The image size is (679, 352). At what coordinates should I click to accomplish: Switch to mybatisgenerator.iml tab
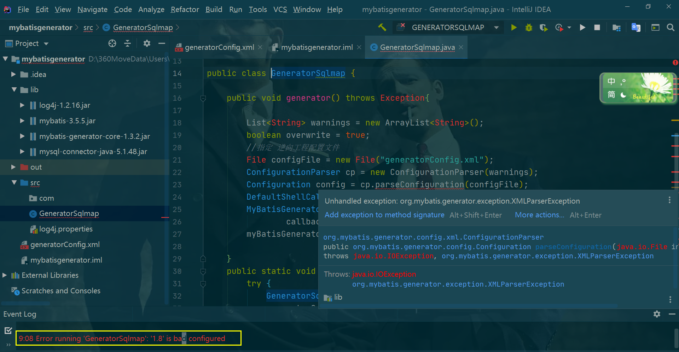coord(317,47)
